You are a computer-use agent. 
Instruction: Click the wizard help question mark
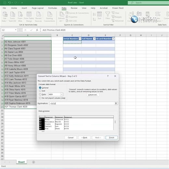[108, 76]
